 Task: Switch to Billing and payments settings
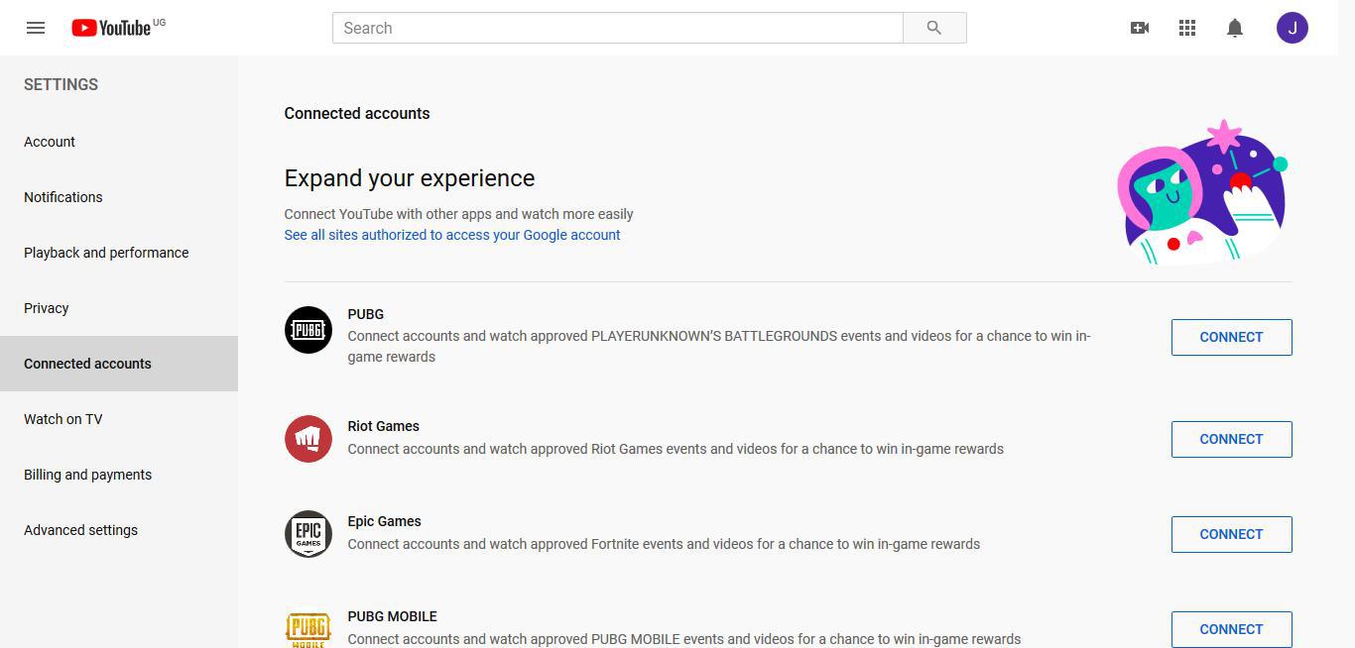[x=87, y=474]
